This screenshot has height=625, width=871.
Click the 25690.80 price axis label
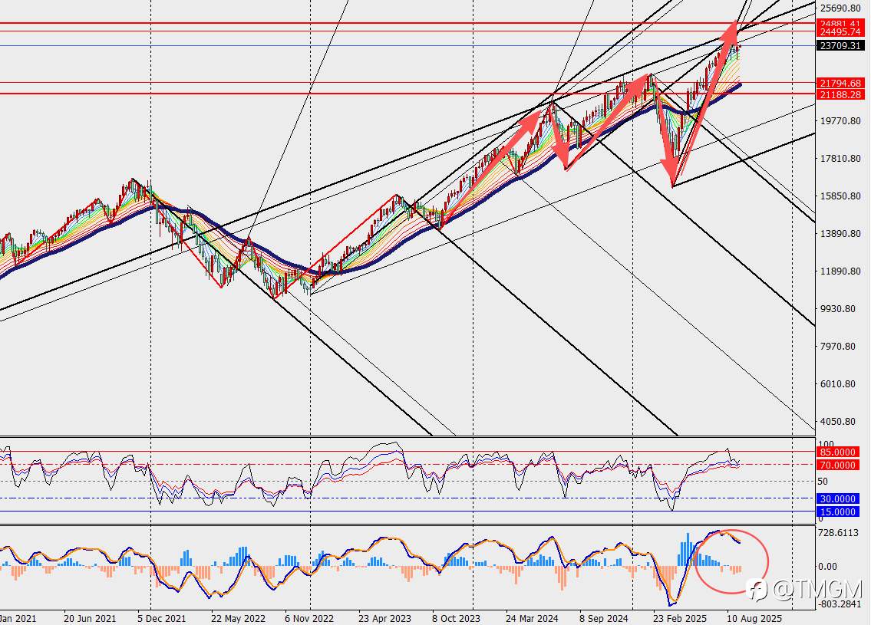(840, 8)
